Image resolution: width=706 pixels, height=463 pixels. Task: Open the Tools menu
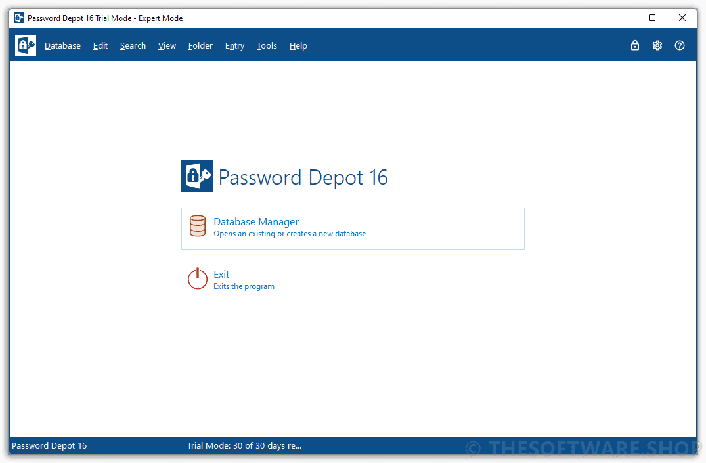pos(267,45)
